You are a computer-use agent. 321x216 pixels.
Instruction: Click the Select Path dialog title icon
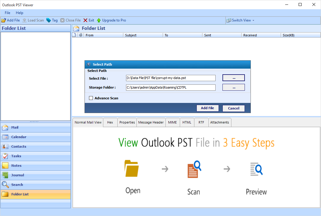coord(88,64)
